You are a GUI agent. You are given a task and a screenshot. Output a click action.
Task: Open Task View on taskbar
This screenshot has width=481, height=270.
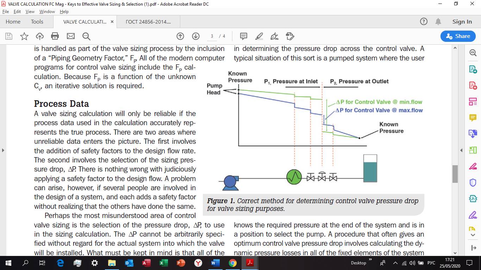(x=42, y=263)
